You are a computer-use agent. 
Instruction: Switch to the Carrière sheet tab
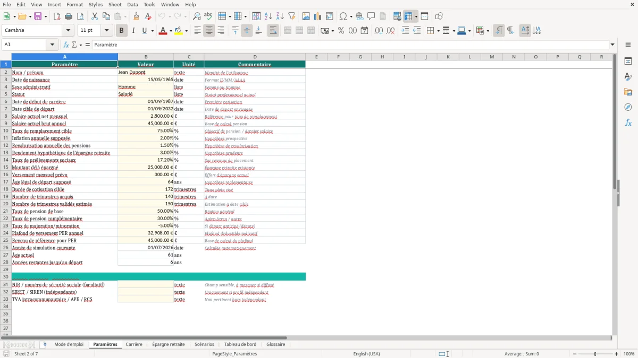[134, 344]
